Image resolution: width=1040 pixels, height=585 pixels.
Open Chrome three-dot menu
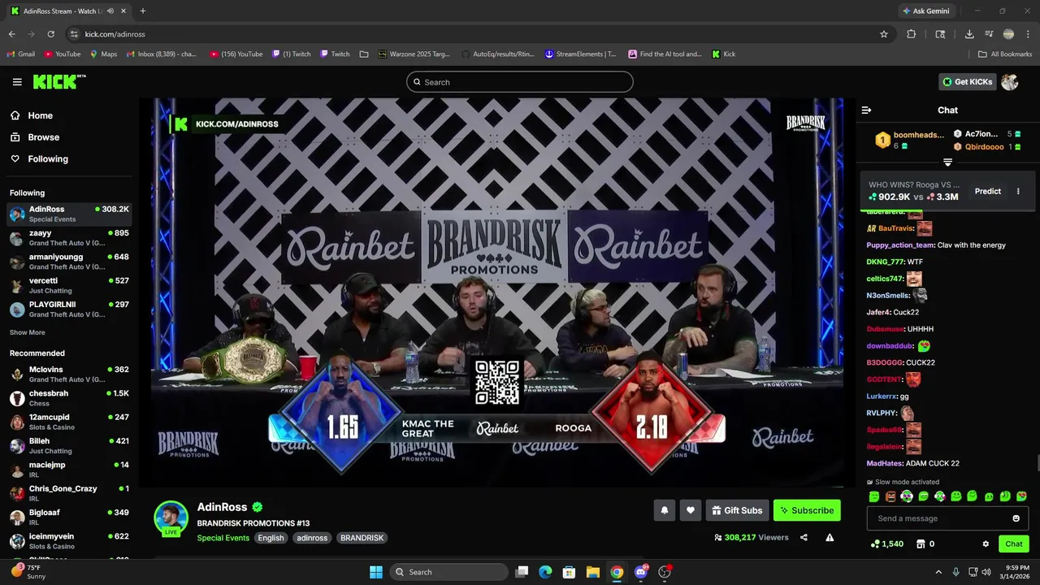[1027, 34]
